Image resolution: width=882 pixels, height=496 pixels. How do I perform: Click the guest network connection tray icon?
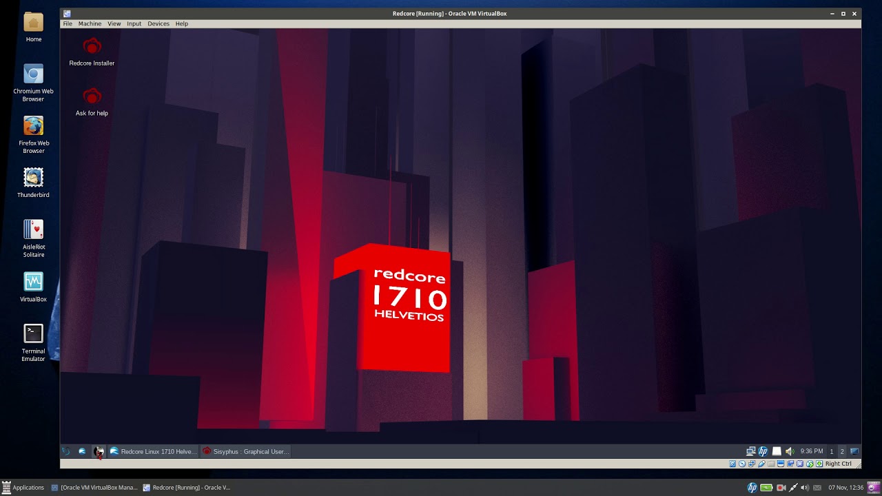click(x=750, y=451)
